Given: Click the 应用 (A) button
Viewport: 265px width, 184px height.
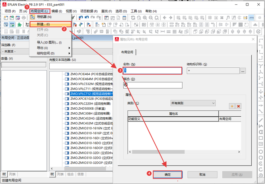Looking at the screenshot, I should click(x=237, y=174).
